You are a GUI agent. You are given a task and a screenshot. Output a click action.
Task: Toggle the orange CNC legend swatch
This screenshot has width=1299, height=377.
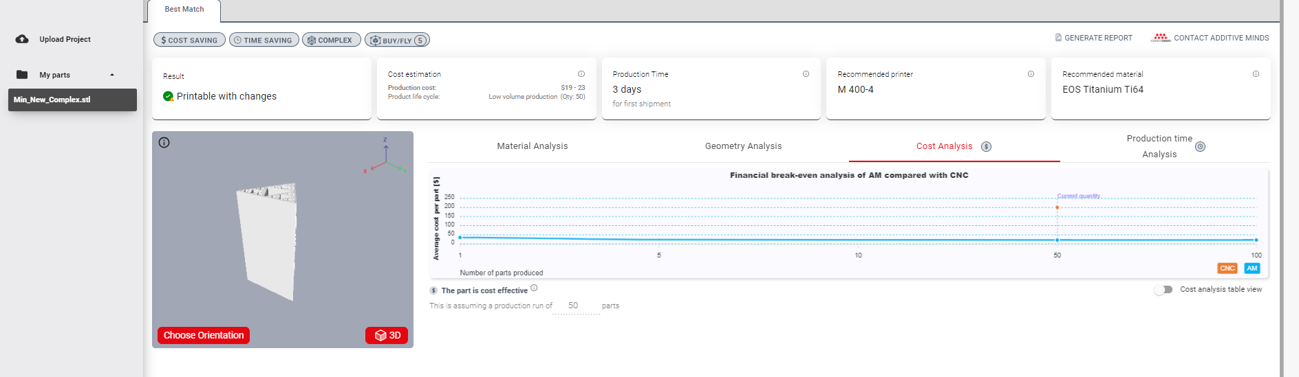click(x=1227, y=269)
